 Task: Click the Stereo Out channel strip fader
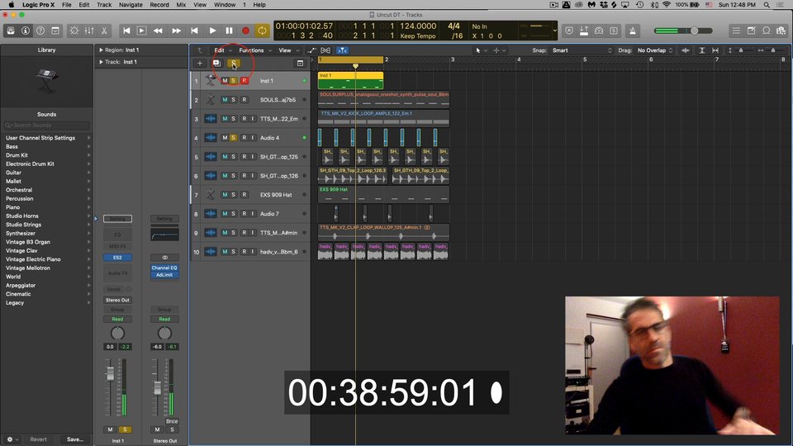click(x=157, y=388)
